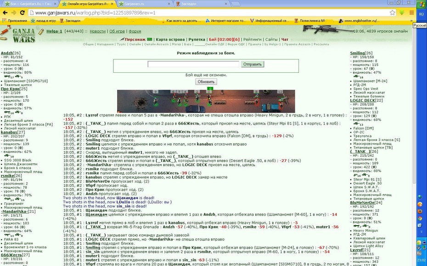Open the Форум link
The image size is (427, 266).
(135, 31)
